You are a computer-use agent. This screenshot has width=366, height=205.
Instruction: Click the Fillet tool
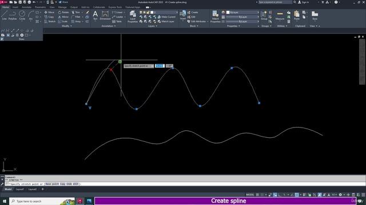(x=75, y=17)
